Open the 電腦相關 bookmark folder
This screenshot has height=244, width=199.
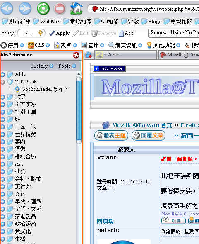tap(77, 22)
